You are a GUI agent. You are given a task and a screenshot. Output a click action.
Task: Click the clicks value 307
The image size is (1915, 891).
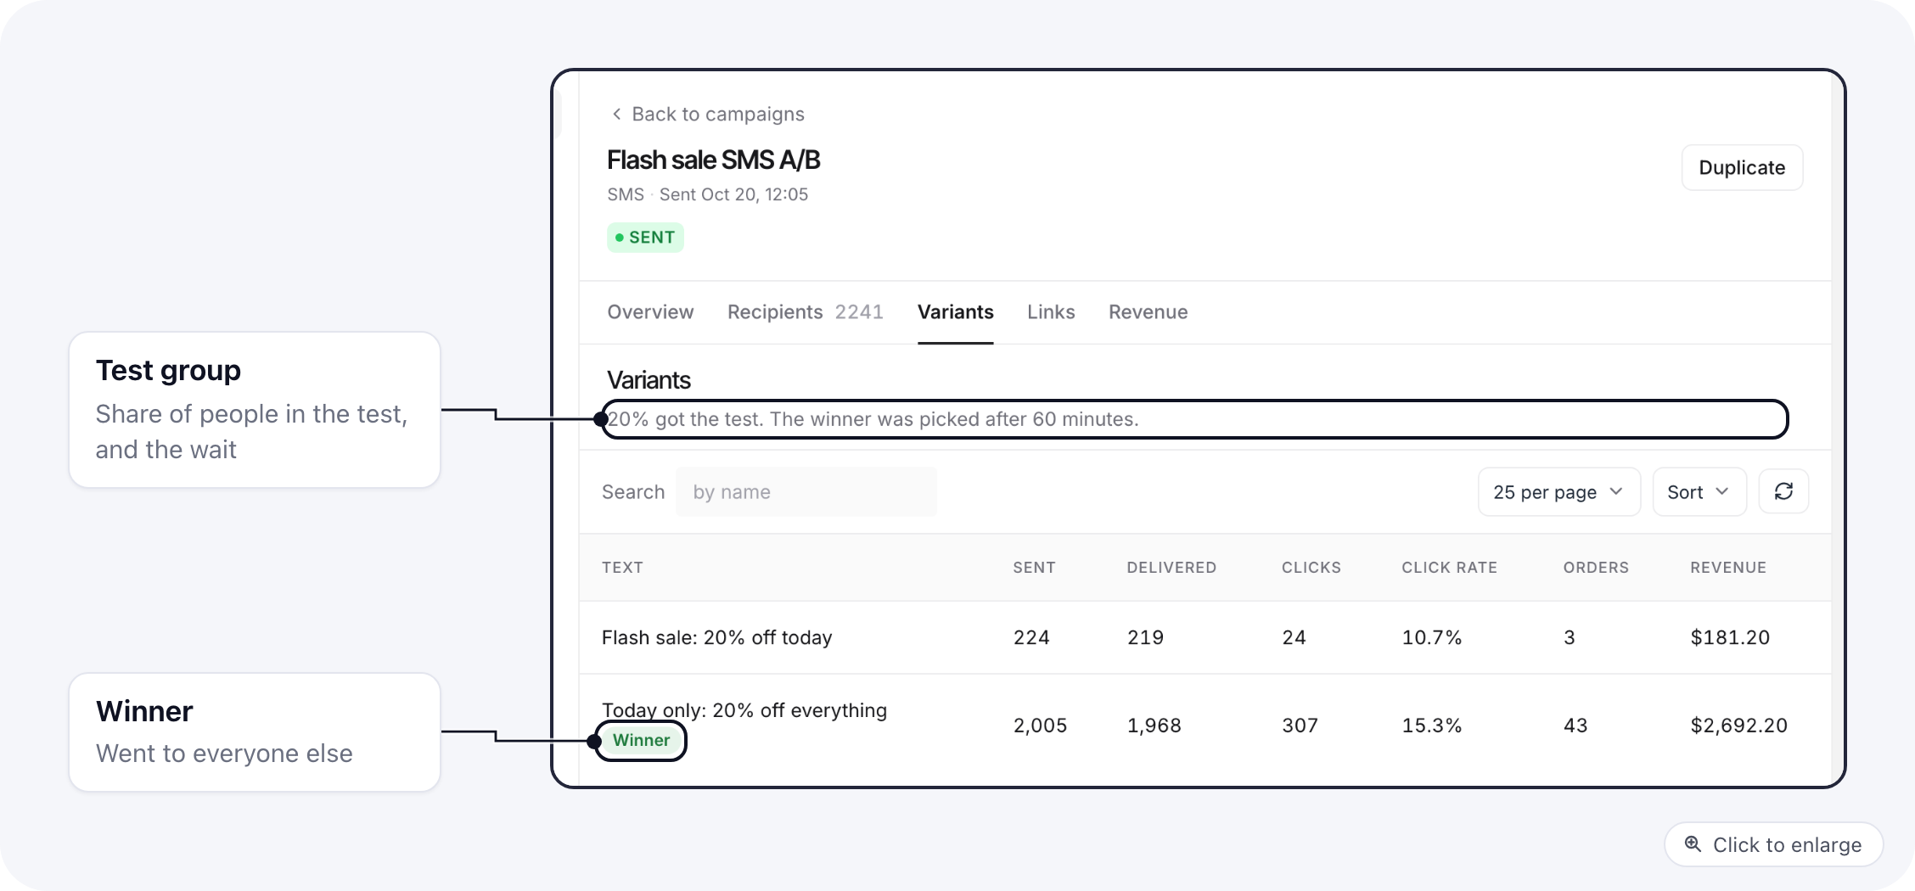pyautogui.click(x=1300, y=726)
